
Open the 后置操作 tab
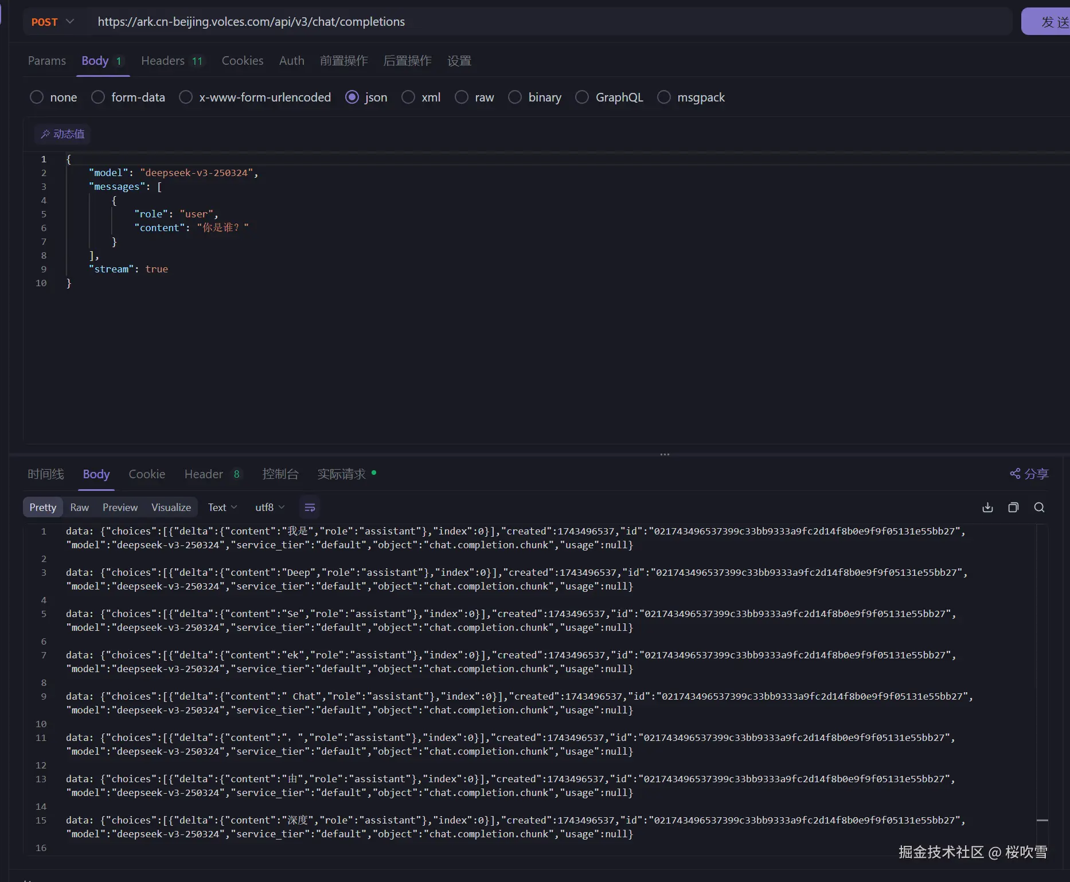(x=408, y=61)
